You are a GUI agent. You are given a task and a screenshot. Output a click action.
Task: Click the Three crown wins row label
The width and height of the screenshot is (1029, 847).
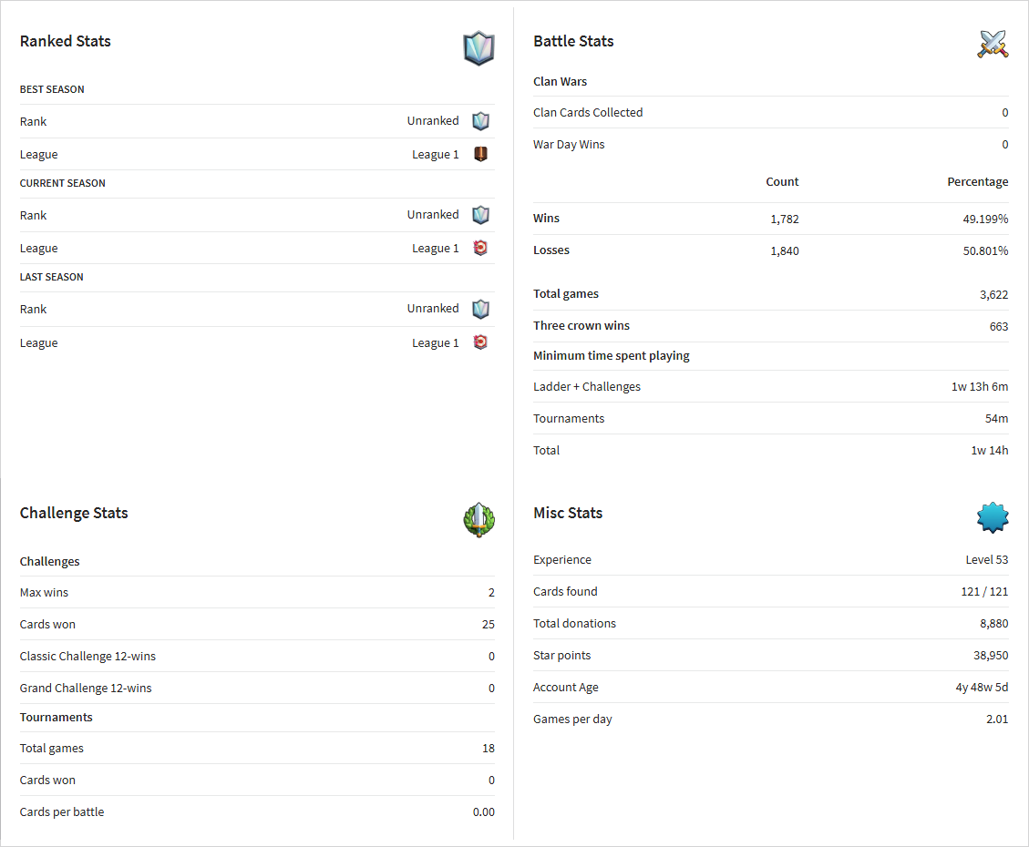tap(581, 326)
